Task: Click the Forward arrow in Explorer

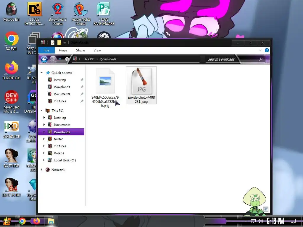Action: 53,59
